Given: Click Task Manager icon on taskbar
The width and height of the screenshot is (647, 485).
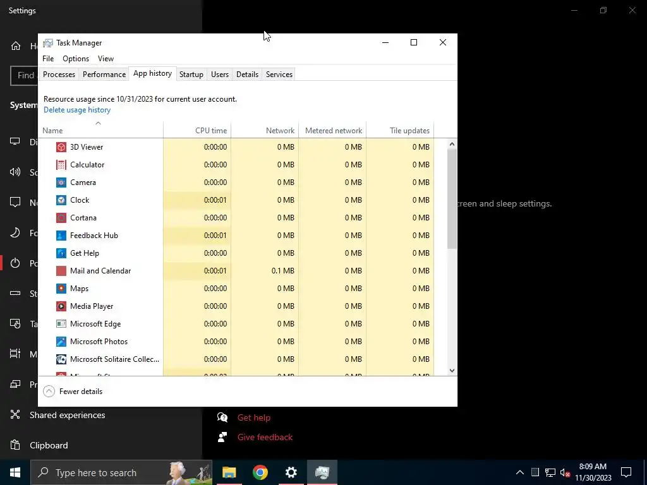Looking at the screenshot, I should pos(322,472).
